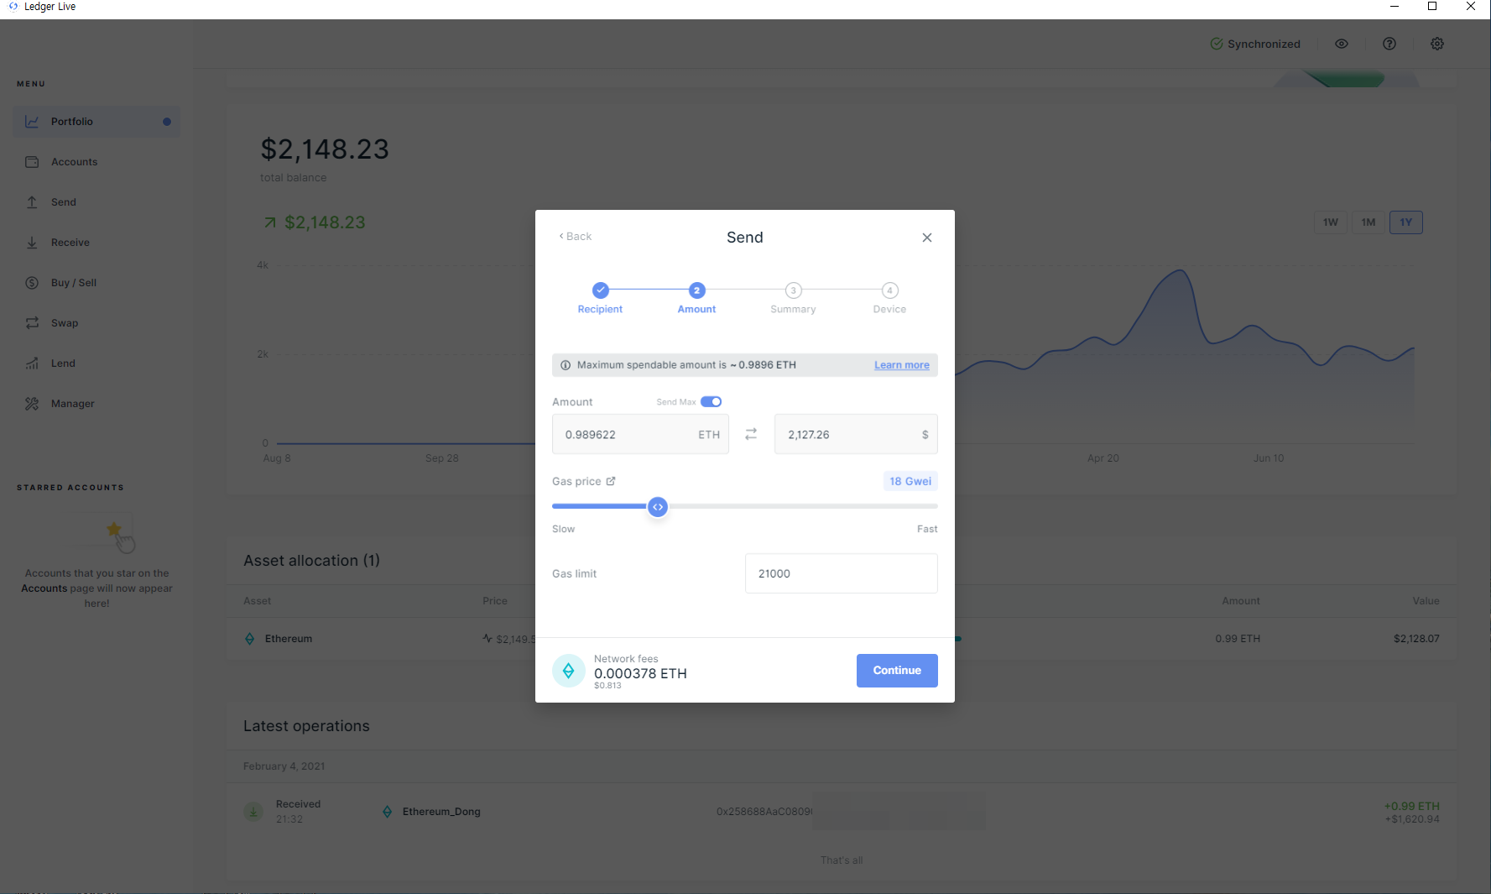Viewport: 1491px width, 894px height.
Task: Select the 1Y chart range
Action: pyautogui.click(x=1406, y=222)
